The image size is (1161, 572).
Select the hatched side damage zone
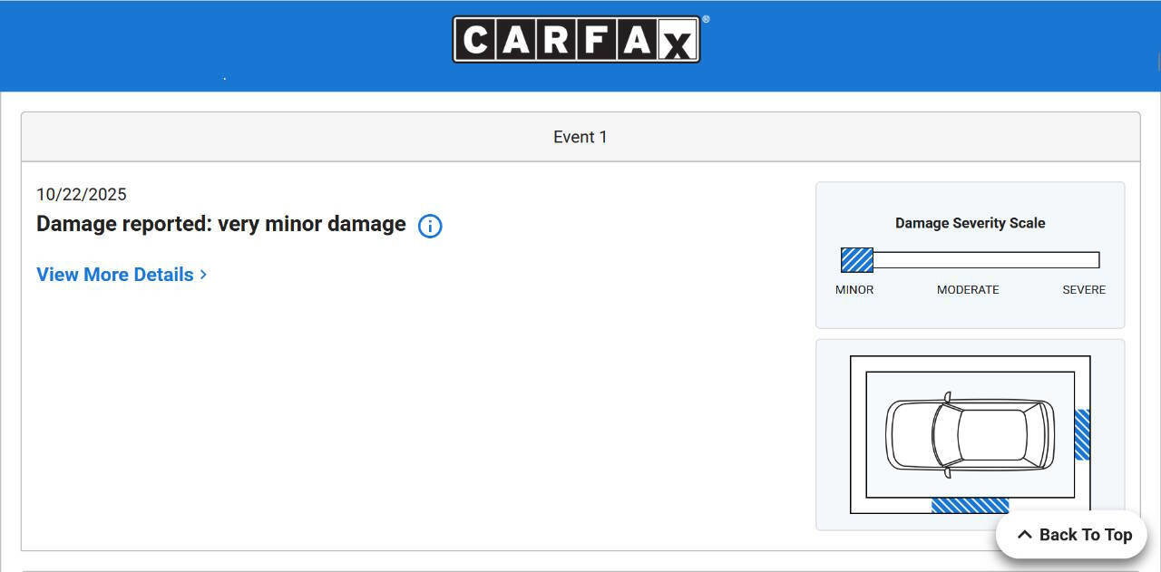tap(970, 505)
